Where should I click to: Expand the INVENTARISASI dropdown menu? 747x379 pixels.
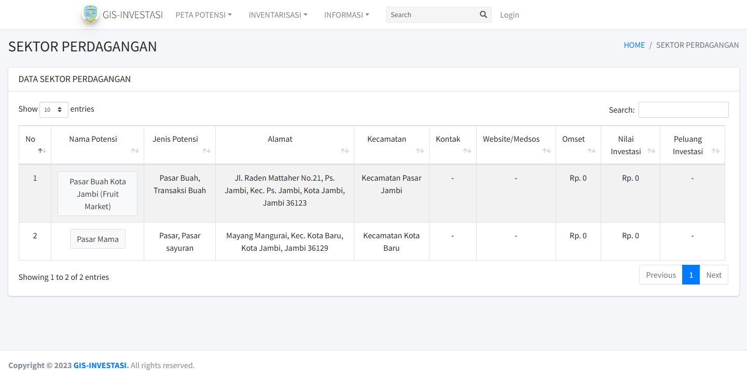278,15
